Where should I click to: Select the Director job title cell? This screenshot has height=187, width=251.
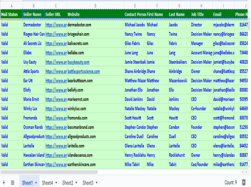(201, 25)
